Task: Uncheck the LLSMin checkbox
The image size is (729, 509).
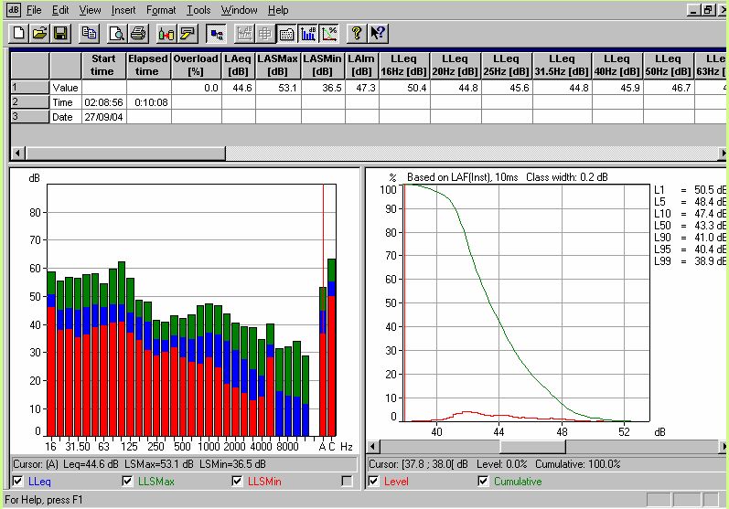Action: tap(237, 482)
